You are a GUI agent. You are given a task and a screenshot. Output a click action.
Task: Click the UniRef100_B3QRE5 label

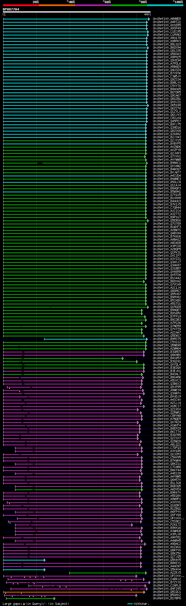(167, 352)
